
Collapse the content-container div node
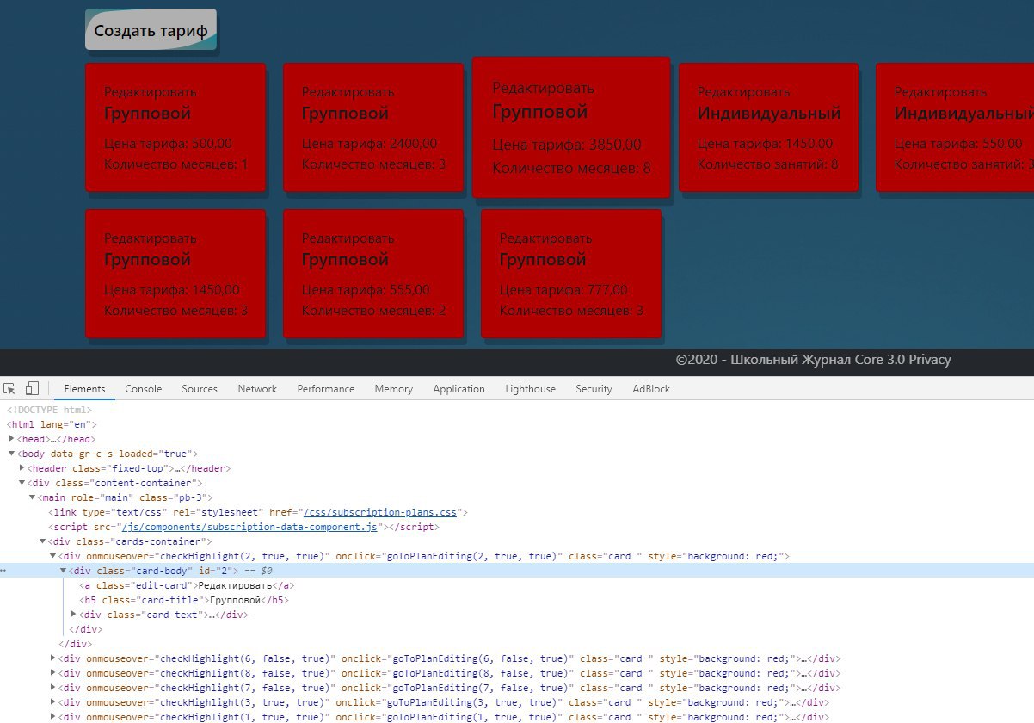[22, 483]
